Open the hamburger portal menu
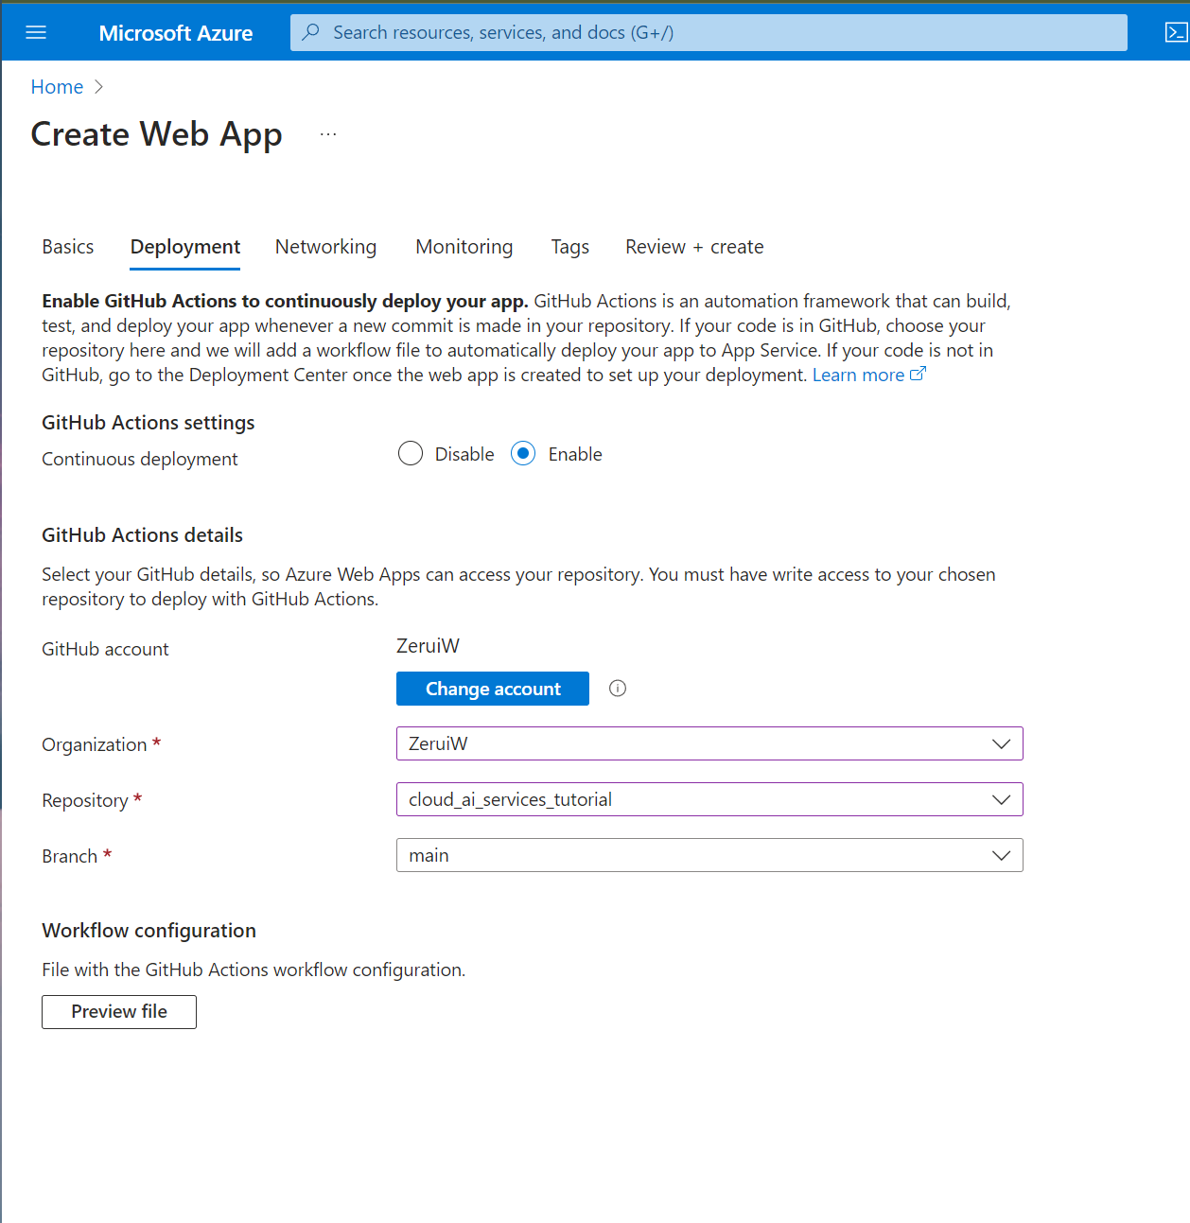The height and width of the screenshot is (1223, 1190). point(36,32)
